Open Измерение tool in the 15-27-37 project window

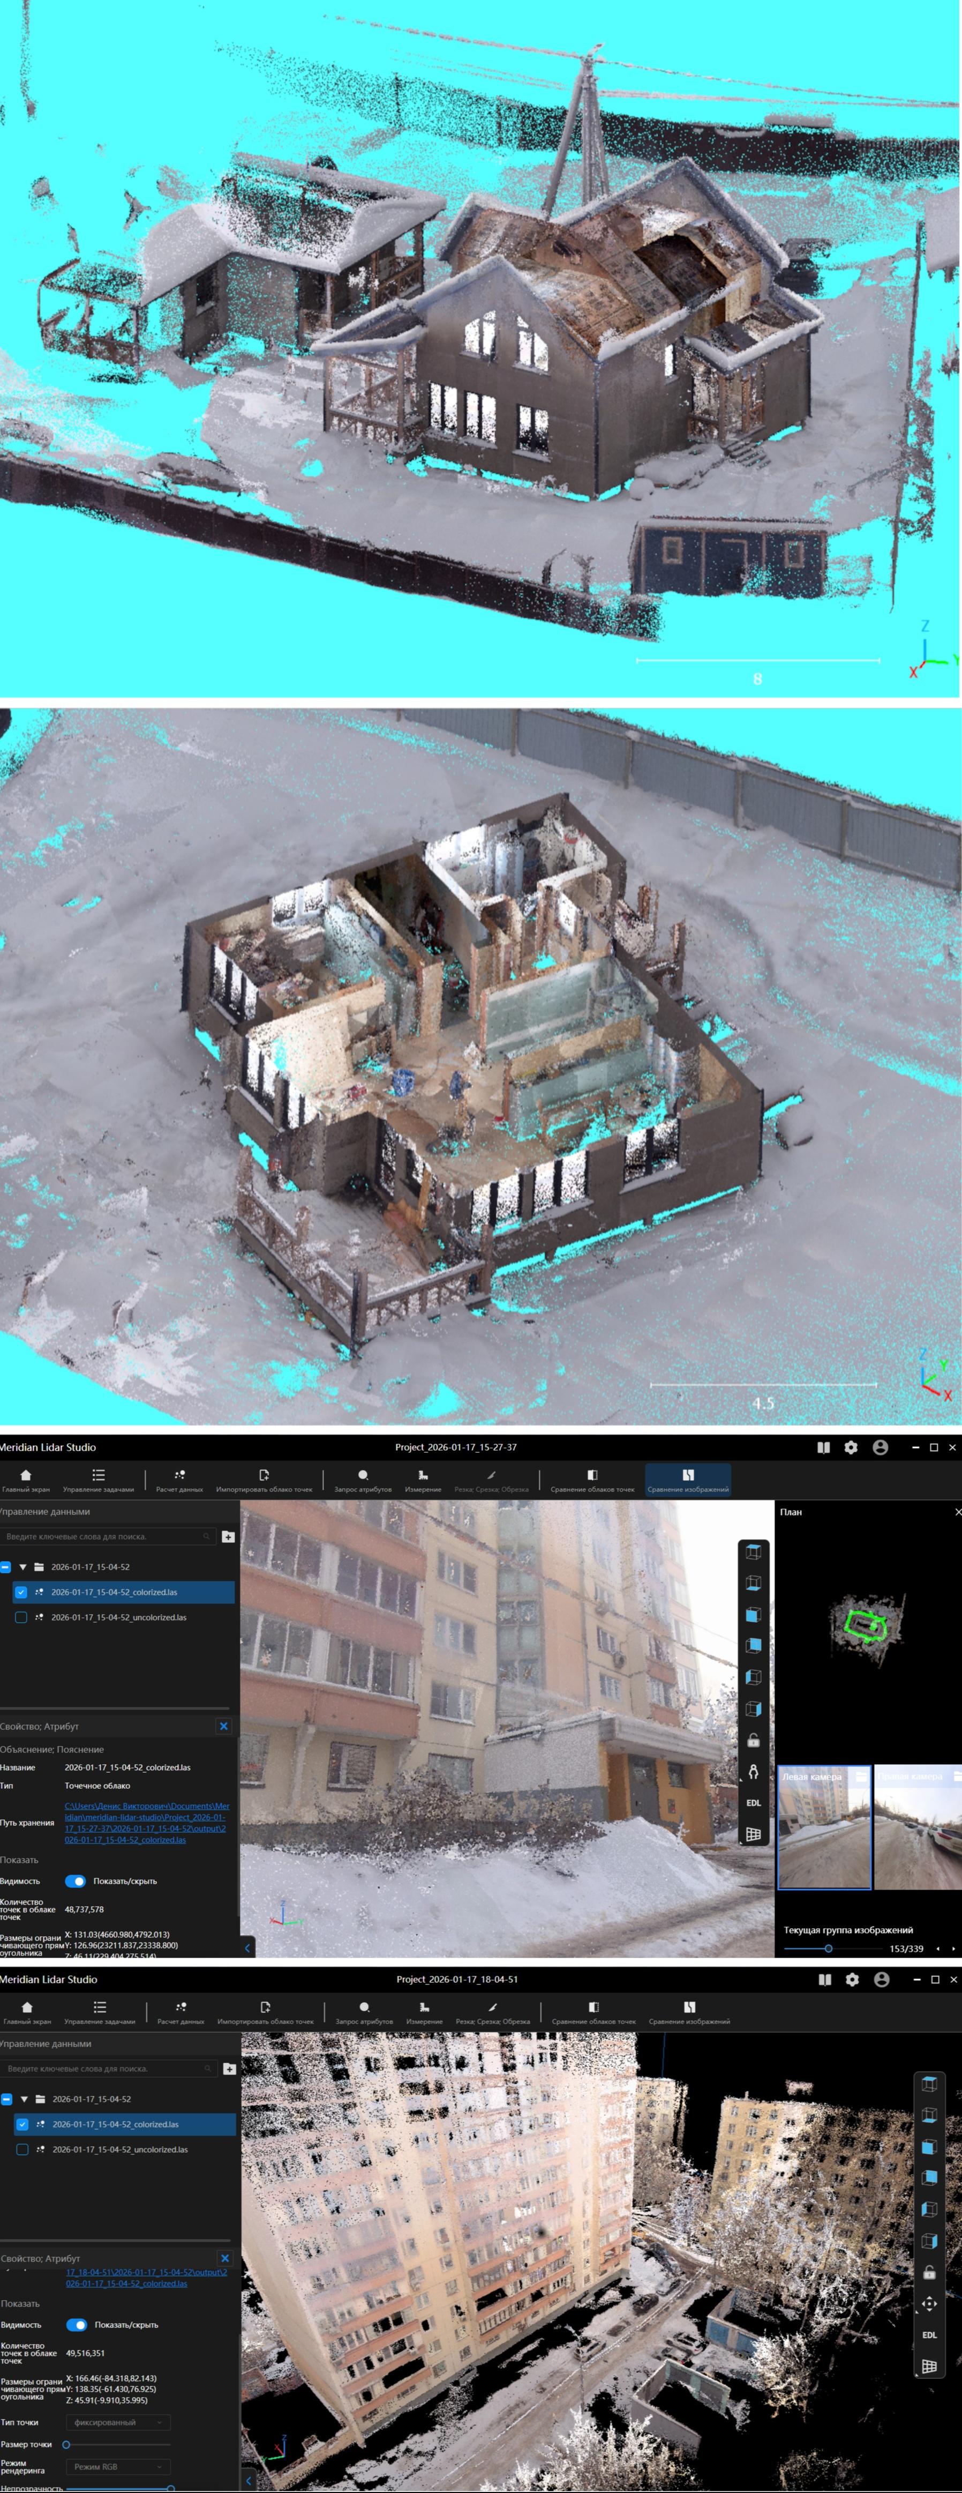pos(423,1481)
